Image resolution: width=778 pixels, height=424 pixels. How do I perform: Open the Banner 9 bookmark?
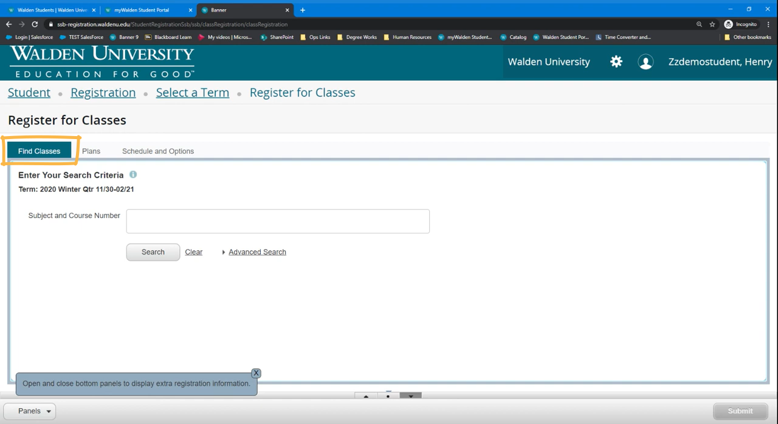pos(124,37)
